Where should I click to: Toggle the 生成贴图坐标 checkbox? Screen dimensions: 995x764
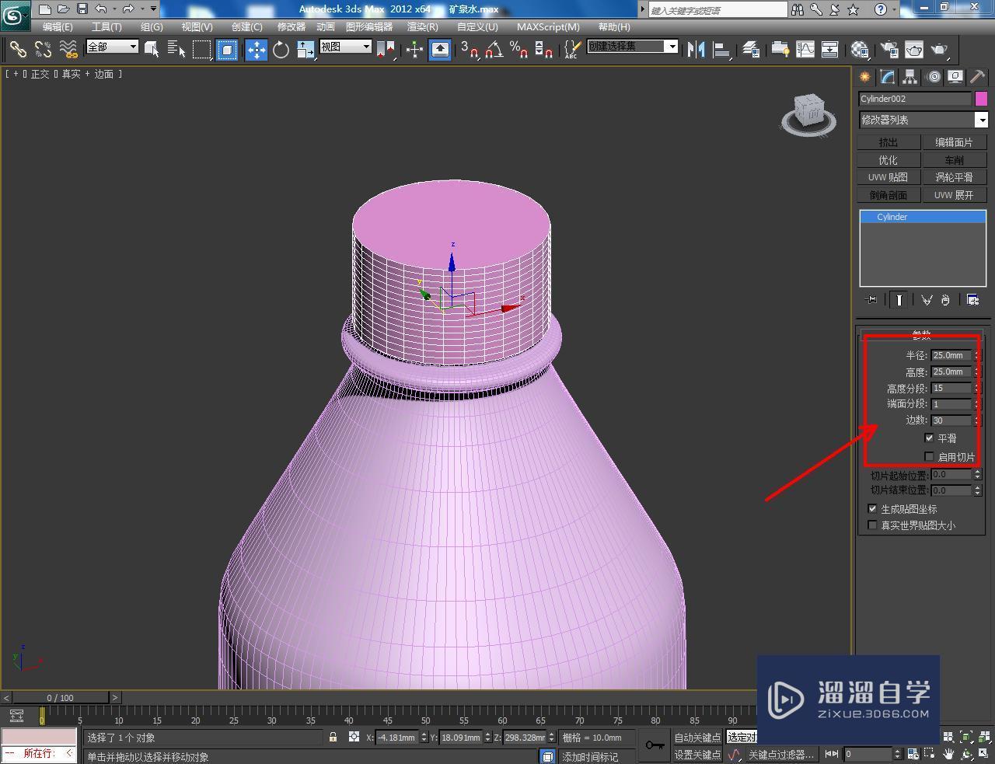click(872, 508)
